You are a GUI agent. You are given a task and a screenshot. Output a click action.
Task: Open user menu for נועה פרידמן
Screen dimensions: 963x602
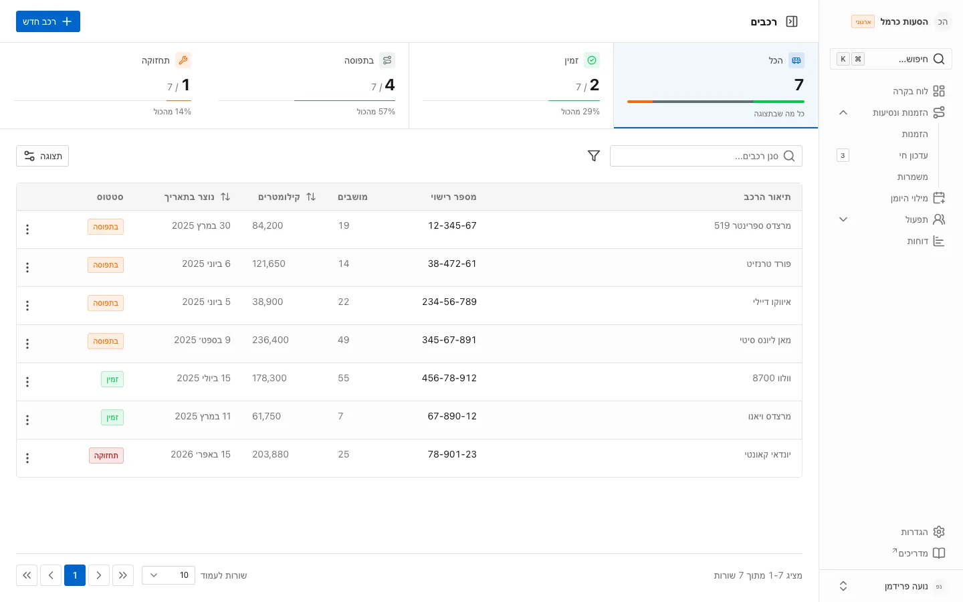891,586
